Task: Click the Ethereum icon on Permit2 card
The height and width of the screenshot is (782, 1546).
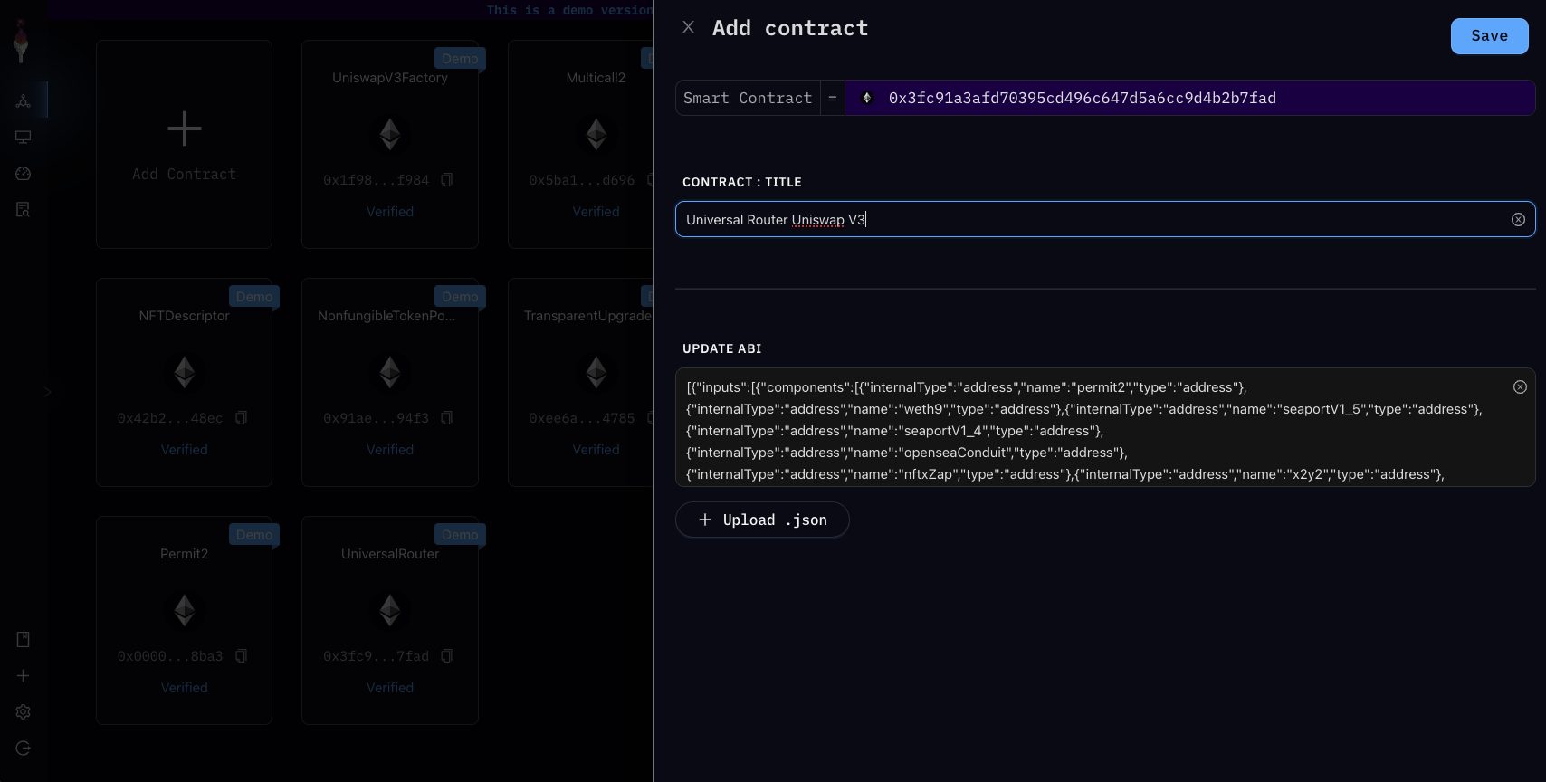Action: [x=185, y=610]
